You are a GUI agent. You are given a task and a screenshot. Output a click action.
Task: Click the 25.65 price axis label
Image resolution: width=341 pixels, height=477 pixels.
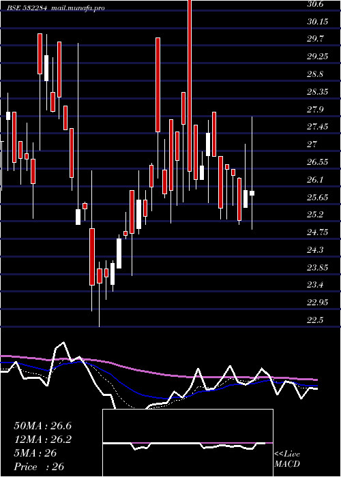click(x=316, y=198)
